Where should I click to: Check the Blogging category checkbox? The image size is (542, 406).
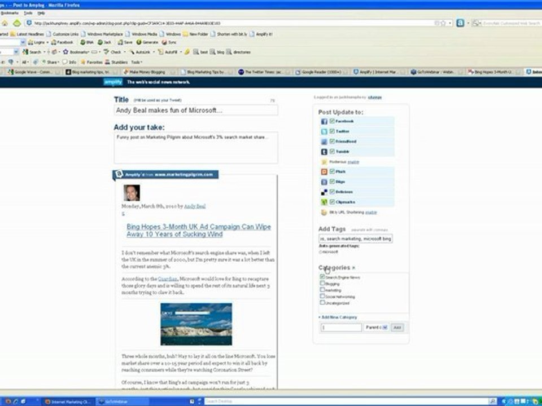point(322,284)
